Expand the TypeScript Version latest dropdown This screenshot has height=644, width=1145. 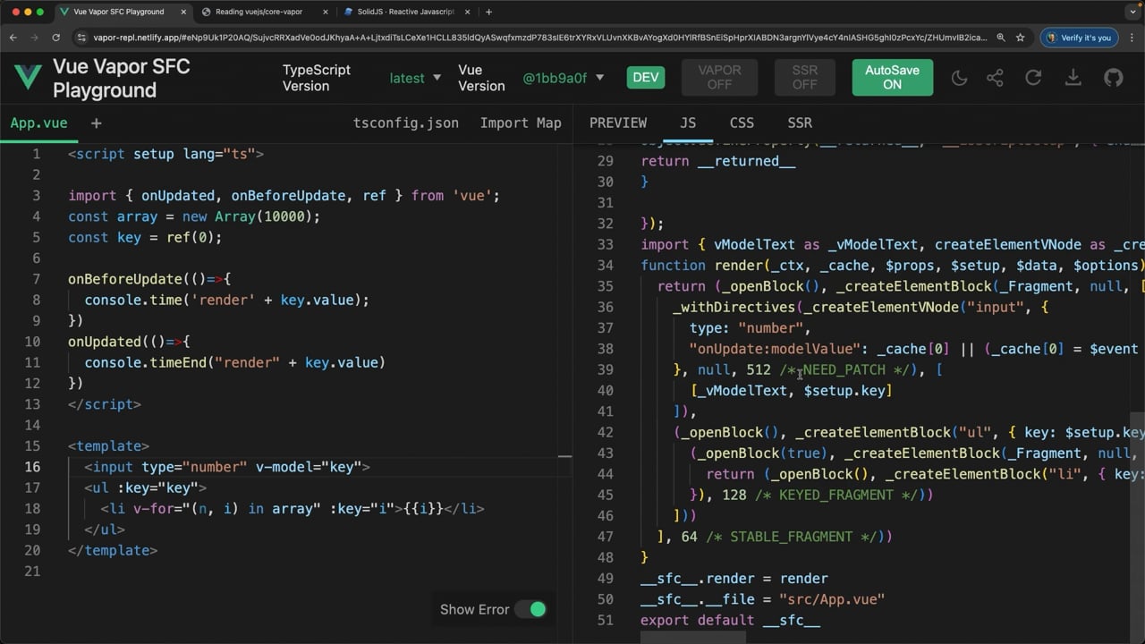tap(415, 78)
